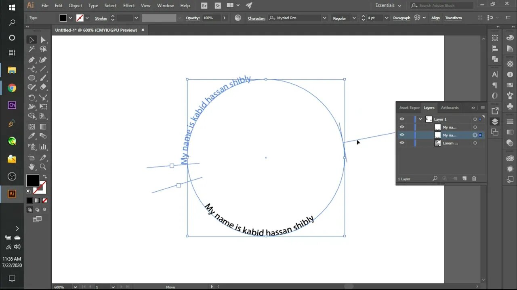This screenshot has height=290, width=517.
Task: Open the Regular font style dropdown
Action: coord(354,18)
